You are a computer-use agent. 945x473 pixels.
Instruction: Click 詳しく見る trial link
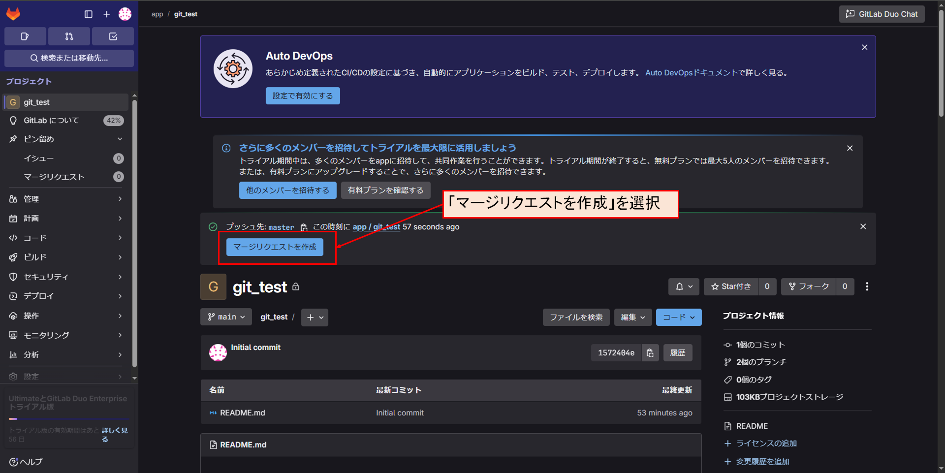pos(114,435)
